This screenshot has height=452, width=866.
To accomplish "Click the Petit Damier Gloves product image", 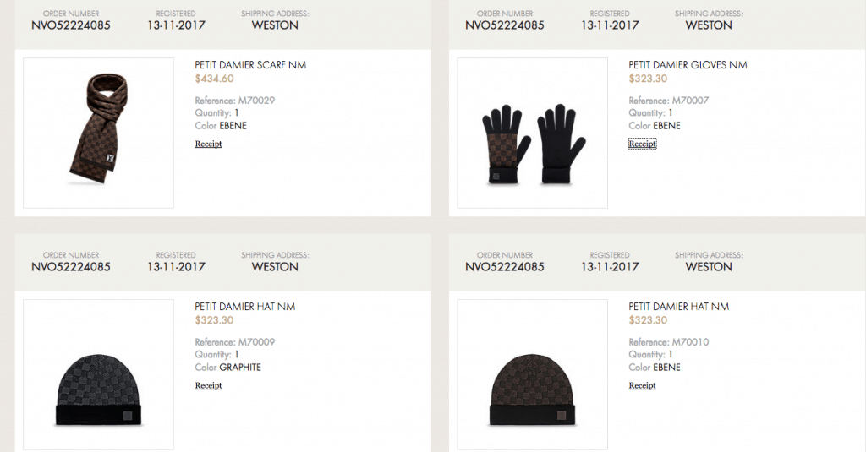I will pyautogui.click(x=533, y=133).
